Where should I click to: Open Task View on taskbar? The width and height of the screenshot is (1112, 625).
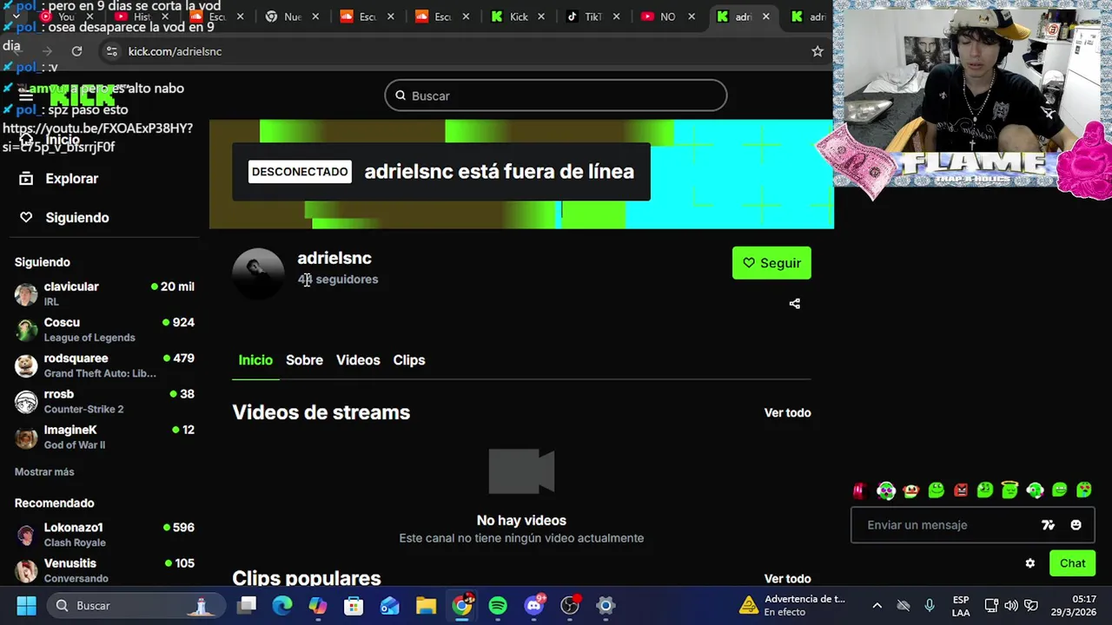247,605
